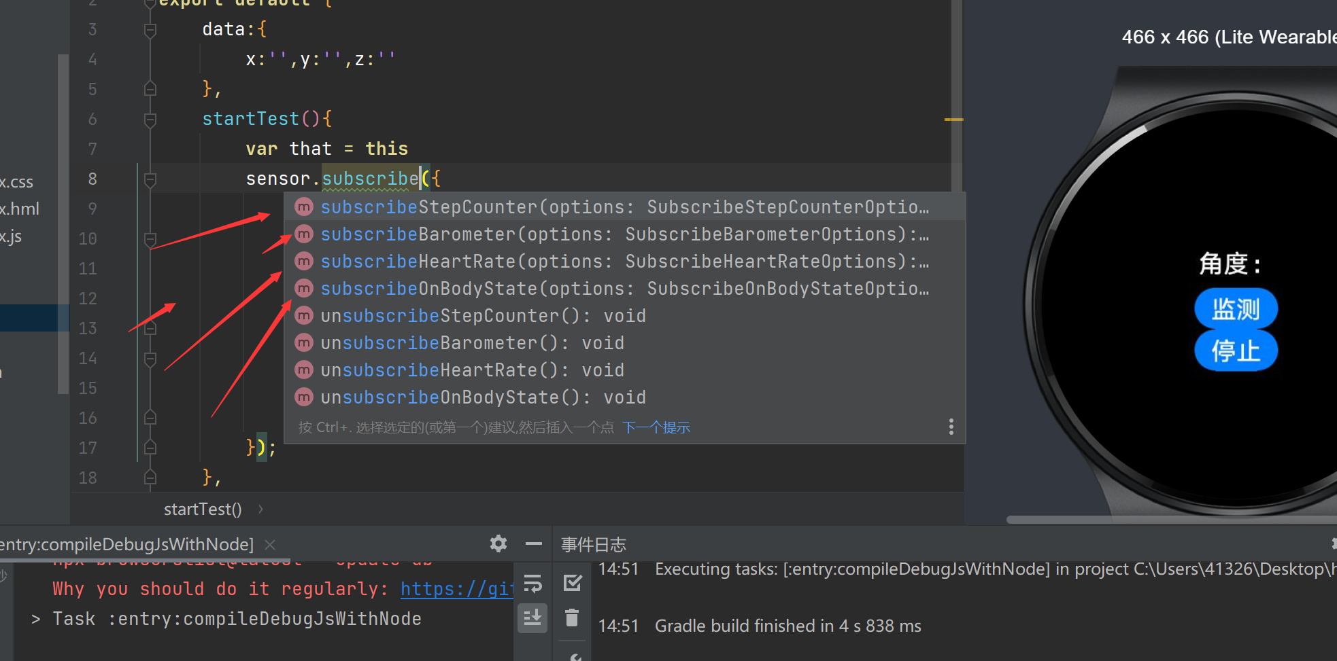Toggle fold marker at line 14
Viewport: 1337px width, 661px height.
[x=150, y=359]
